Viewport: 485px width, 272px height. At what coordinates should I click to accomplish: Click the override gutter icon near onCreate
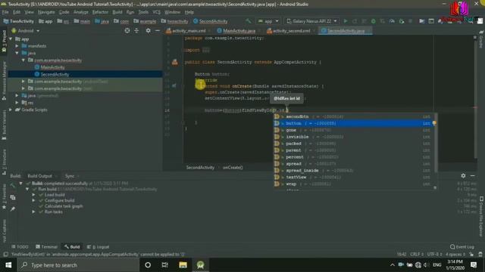click(174, 86)
